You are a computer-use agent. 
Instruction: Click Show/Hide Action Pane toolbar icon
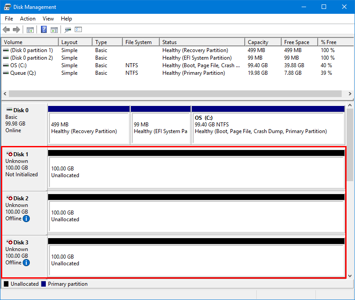click(x=54, y=30)
